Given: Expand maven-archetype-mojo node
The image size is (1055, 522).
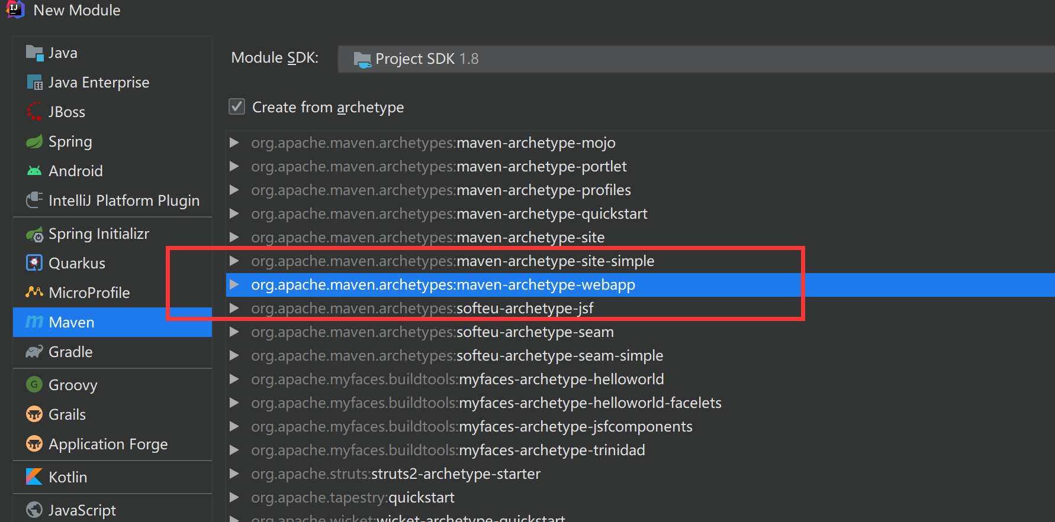Looking at the screenshot, I should [234, 142].
